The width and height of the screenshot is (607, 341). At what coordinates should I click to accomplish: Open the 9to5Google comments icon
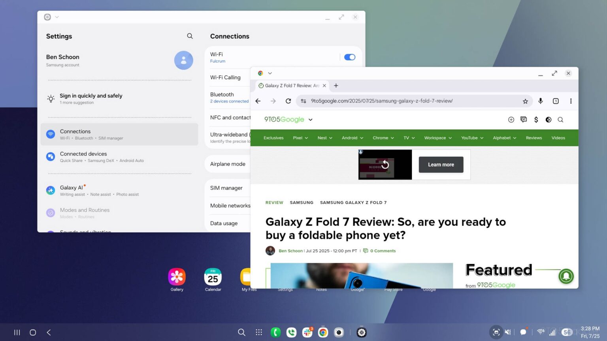tap(524, 120)
